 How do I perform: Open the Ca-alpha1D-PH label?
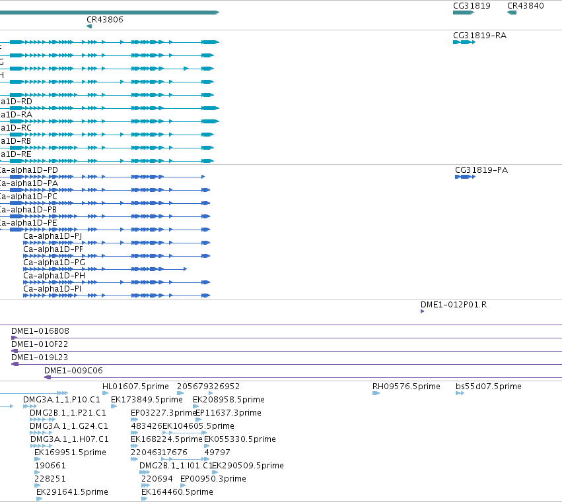click(54, 276)
